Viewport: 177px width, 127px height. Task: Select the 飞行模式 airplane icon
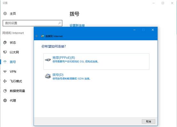pyautogui.click(x=5, y=81)
